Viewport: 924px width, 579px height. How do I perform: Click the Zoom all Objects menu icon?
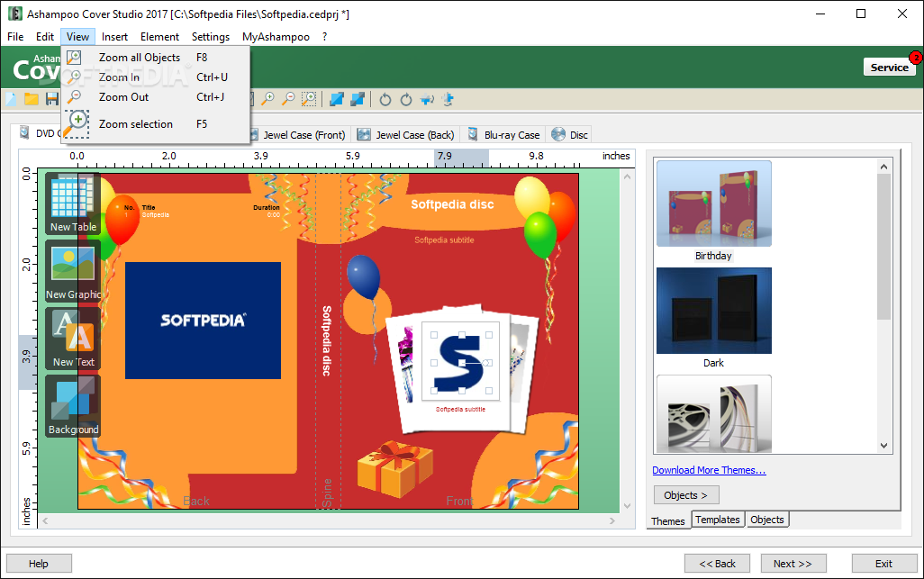pyautogui.click(x=74, y=57)
